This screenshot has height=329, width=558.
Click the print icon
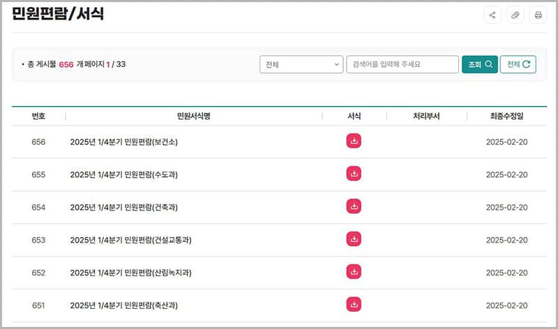click(x=538, y=15)
